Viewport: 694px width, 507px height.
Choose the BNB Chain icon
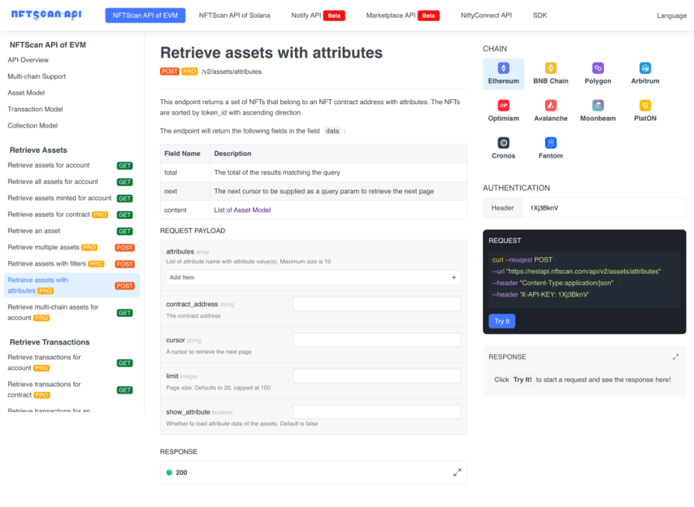click(551, 68)
